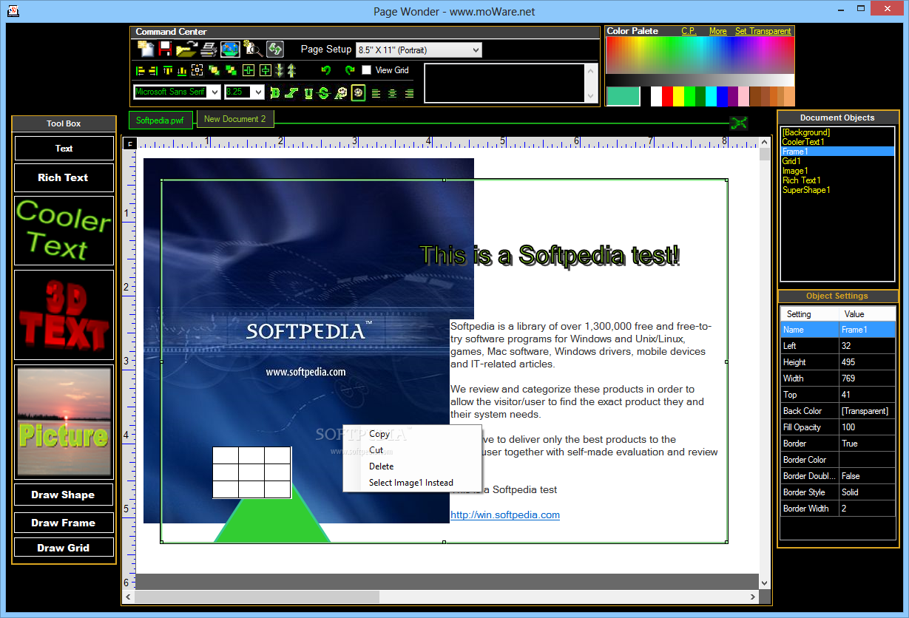
Task: Click the Draw Shape button
Action: [64, 495]
